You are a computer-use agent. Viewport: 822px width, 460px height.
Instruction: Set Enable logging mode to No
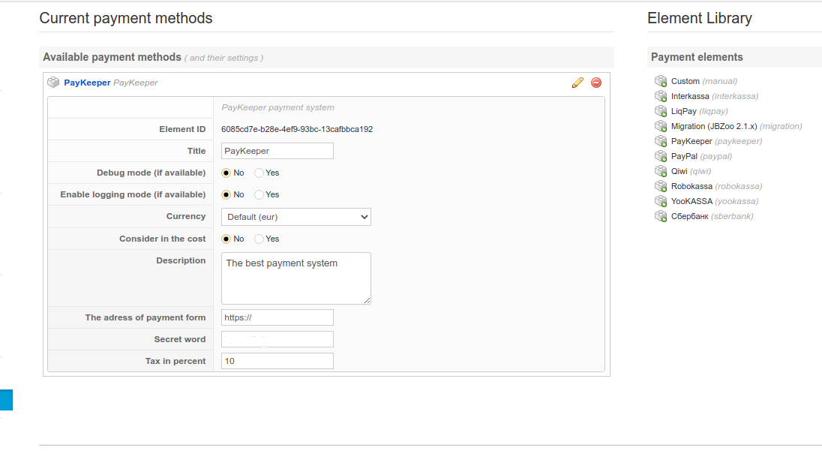click(226, 194)
